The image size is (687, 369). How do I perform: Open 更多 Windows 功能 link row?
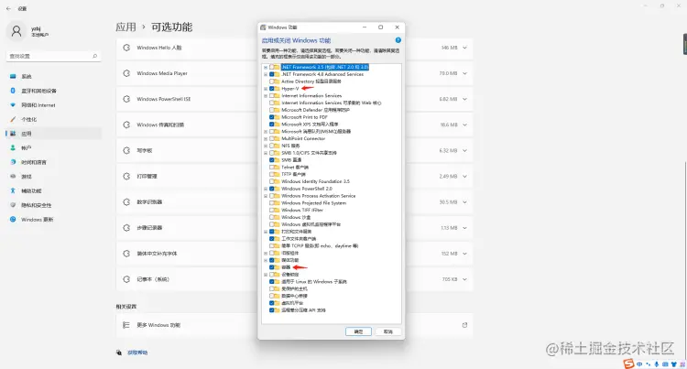coord(294,325)
